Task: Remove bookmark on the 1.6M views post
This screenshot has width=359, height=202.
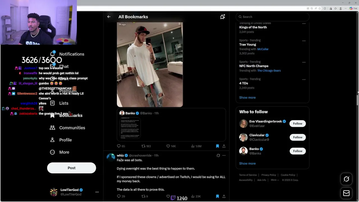Action: click(x=217, y=146)
